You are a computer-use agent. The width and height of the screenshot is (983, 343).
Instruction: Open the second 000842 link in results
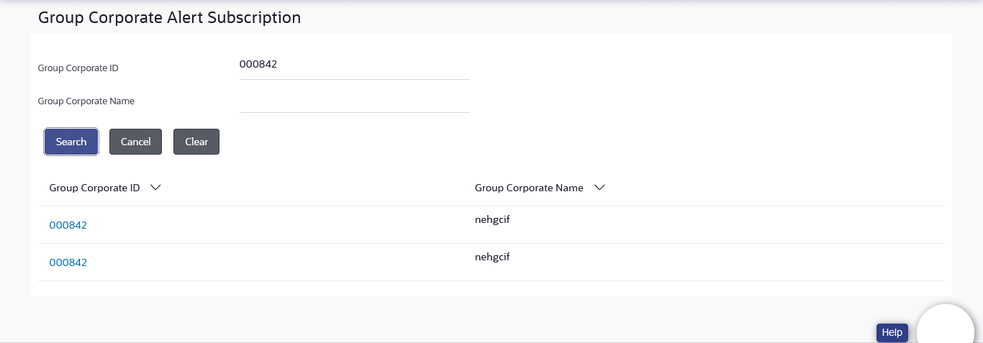[68, 262]
